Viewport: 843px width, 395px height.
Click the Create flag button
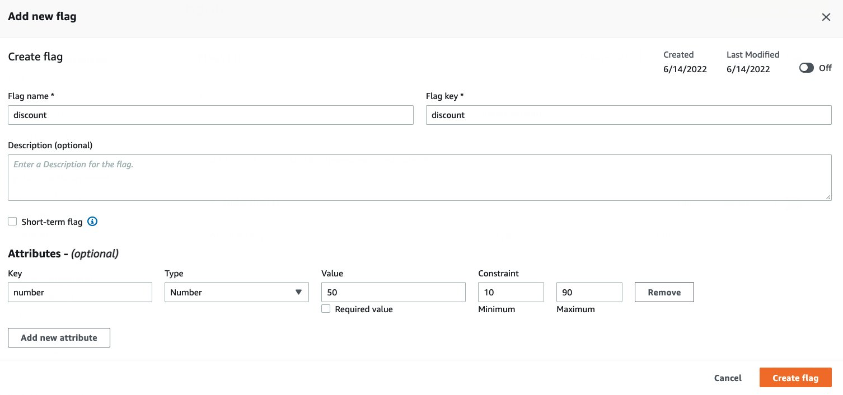point(795,377)
